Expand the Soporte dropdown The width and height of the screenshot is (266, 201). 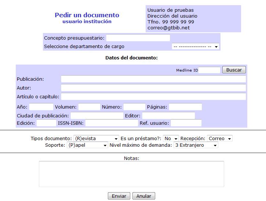[87, 145]
